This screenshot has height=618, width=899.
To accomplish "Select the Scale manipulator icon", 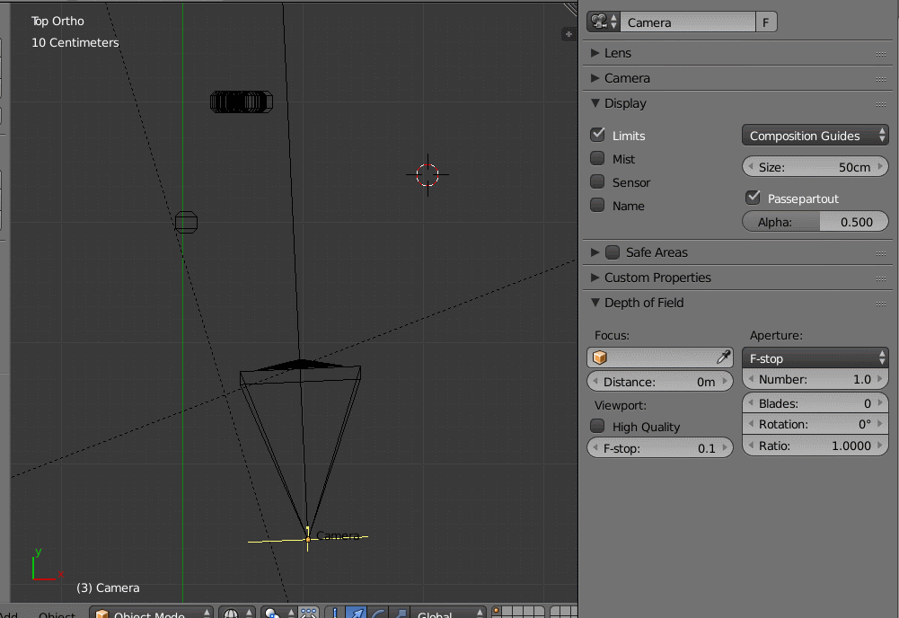I will (401, 613).
